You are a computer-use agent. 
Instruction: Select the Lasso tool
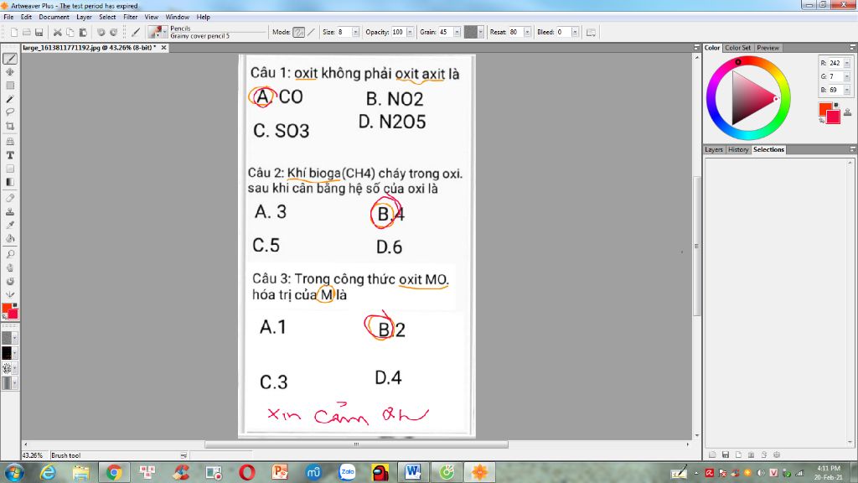click(x=10, y=112)
